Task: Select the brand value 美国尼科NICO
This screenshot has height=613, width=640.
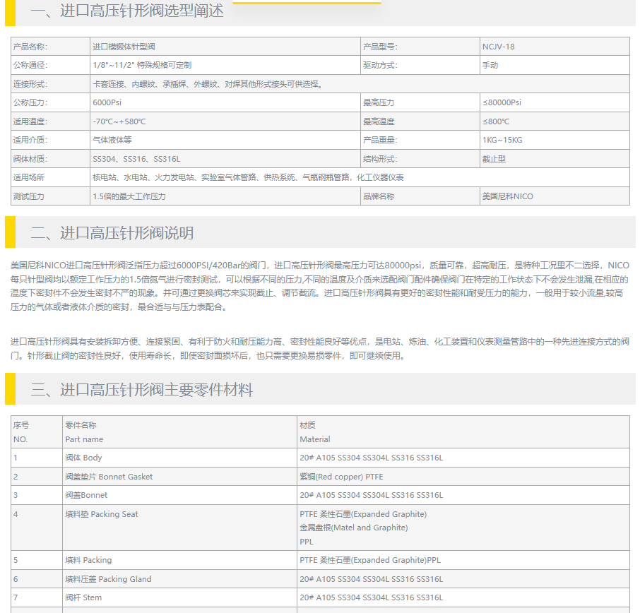Action: pos(508,196)
